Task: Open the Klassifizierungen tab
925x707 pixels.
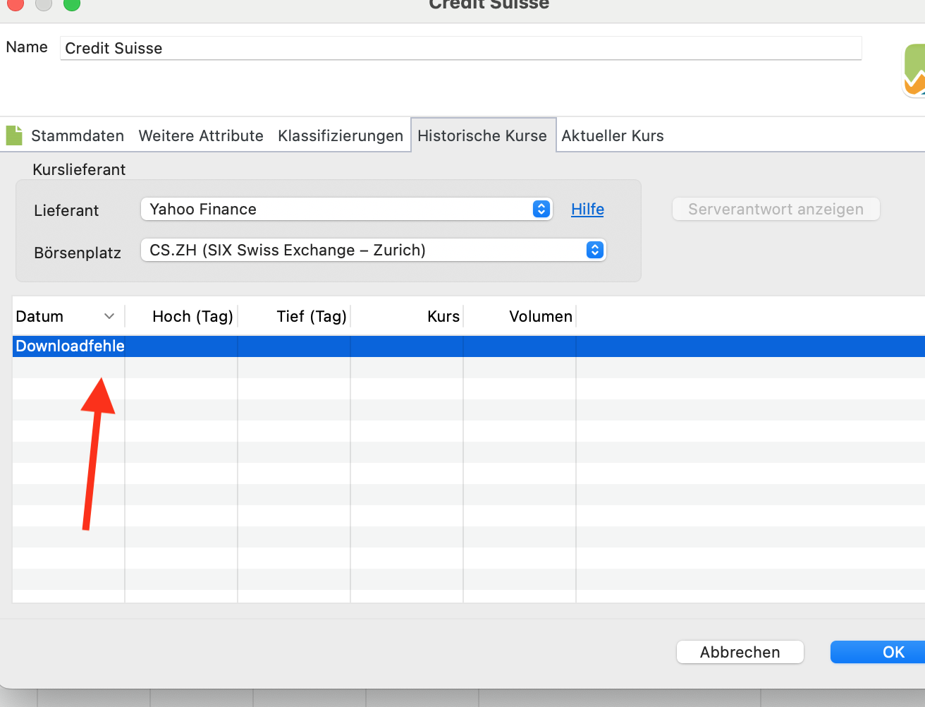Action: [x=340, y=135]
